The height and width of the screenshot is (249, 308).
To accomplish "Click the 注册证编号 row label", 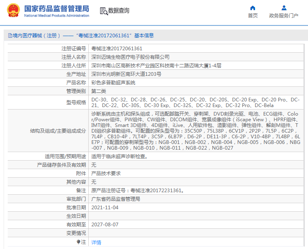I will pyautogui.click(x=74, y=48).
